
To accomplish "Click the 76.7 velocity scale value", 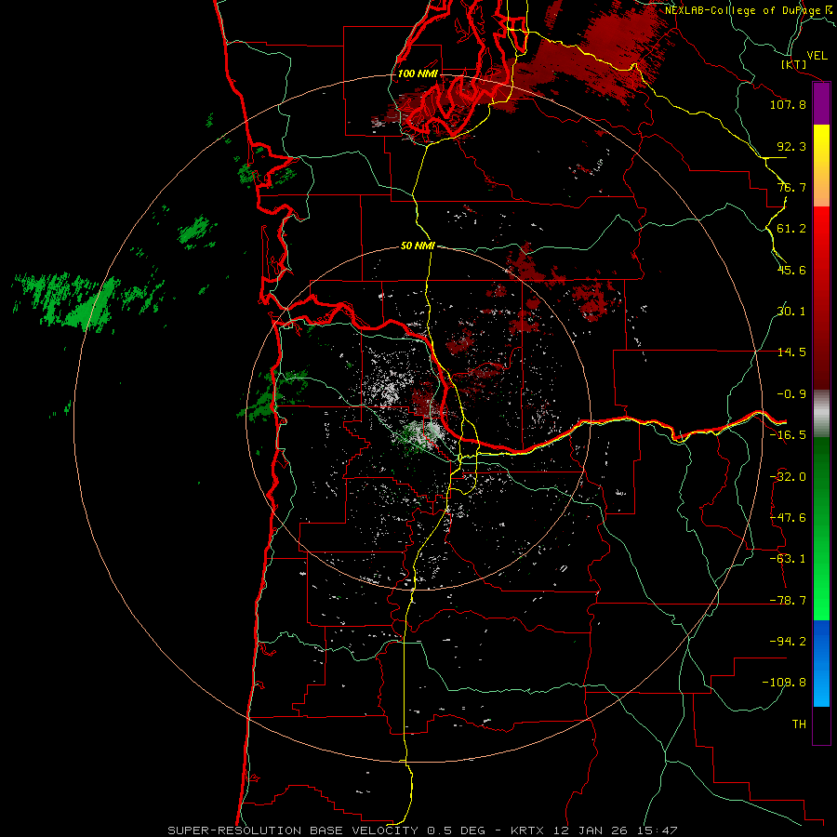I will click(791, 187).
